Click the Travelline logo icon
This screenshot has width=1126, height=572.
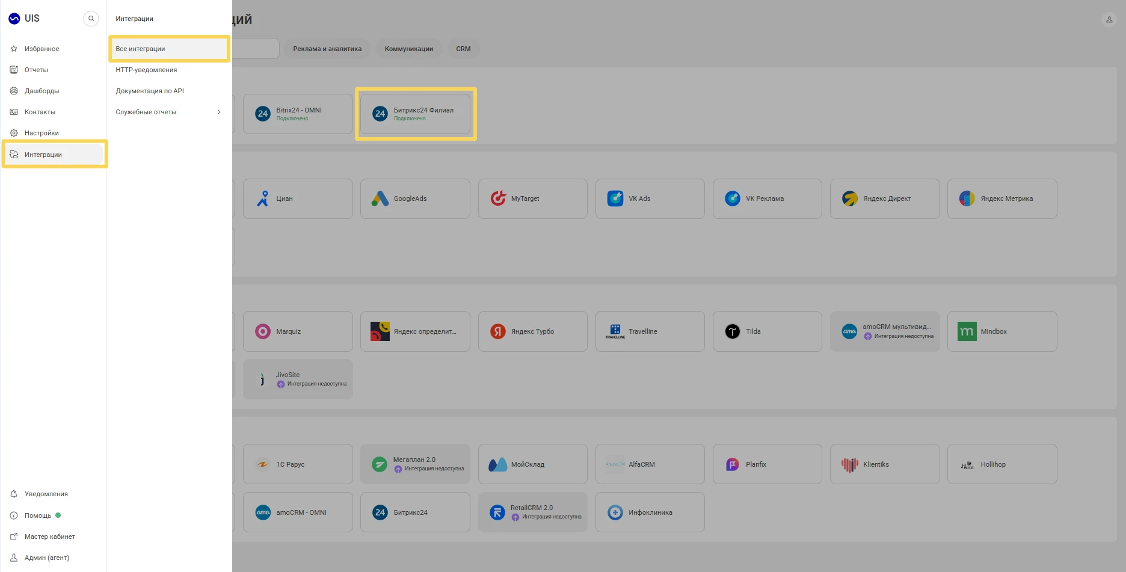615,331
